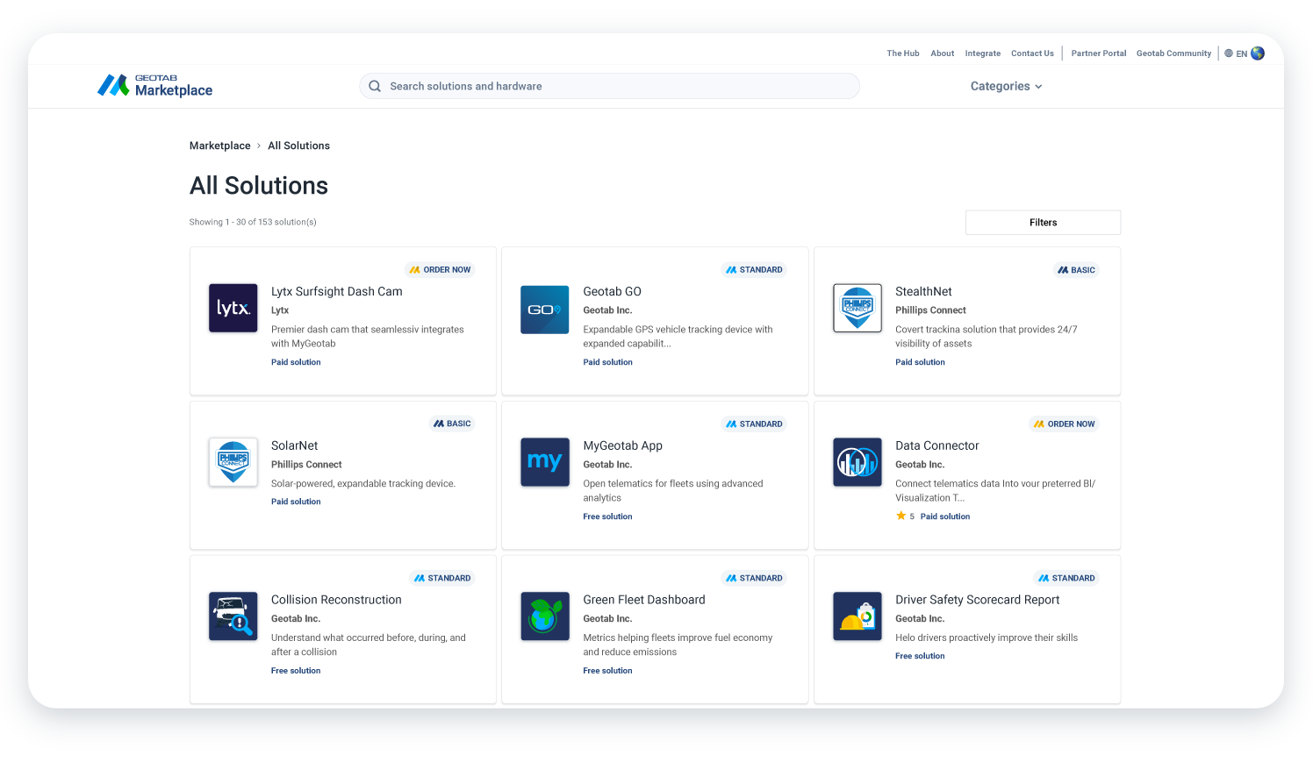Select the Collision Reconstruction magnifier icon
The height and width of the screenshot is (762, 1313).
point(233,616)
